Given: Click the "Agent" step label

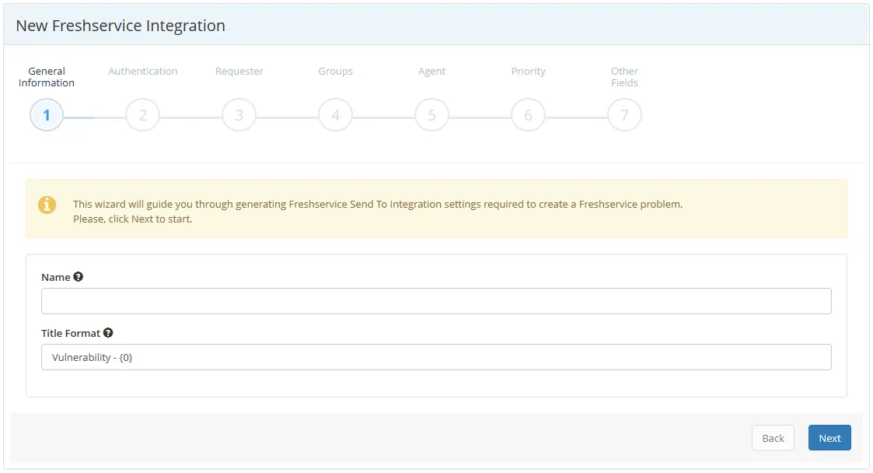Looking at the screenshot, I should coord(431,72).
